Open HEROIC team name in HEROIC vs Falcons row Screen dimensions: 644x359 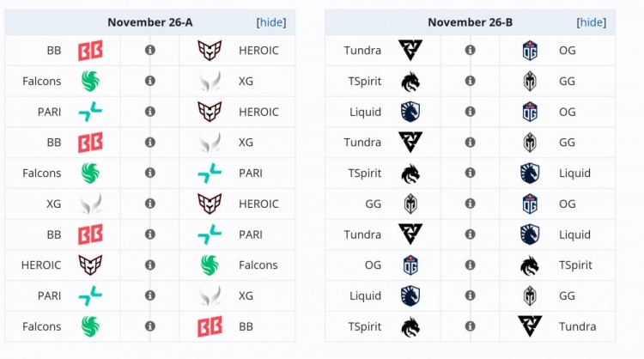coord(41,265)
